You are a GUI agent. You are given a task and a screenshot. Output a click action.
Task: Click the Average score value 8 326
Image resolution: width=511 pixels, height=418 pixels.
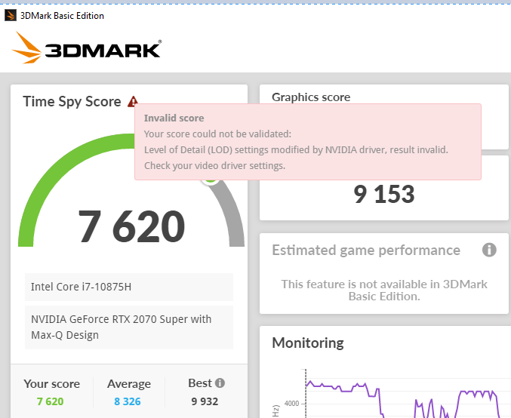[x=128, y=401]
